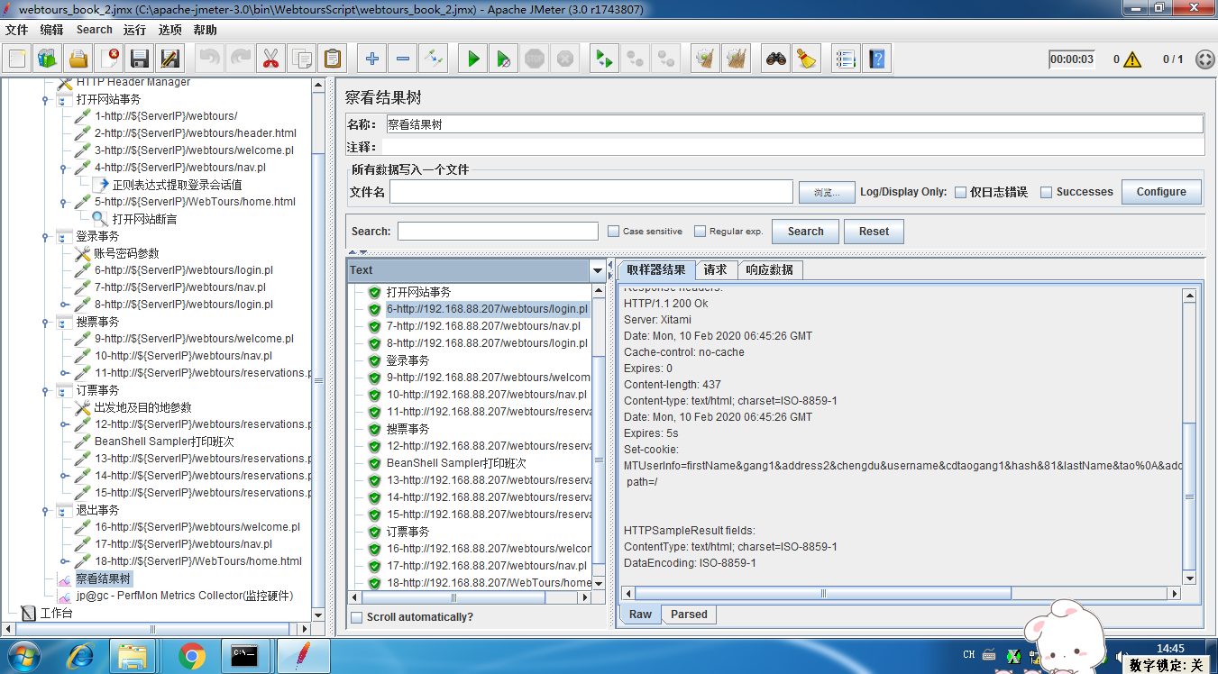Viewport: 1218px width, 674px height.
Task: Click the Search text input field
Action: point(498,232)
